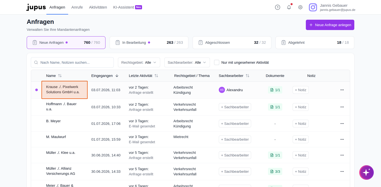Toggle Nur mit ungesehener Aktivität checkbox
381x187 pixels.
pos(217,62)
